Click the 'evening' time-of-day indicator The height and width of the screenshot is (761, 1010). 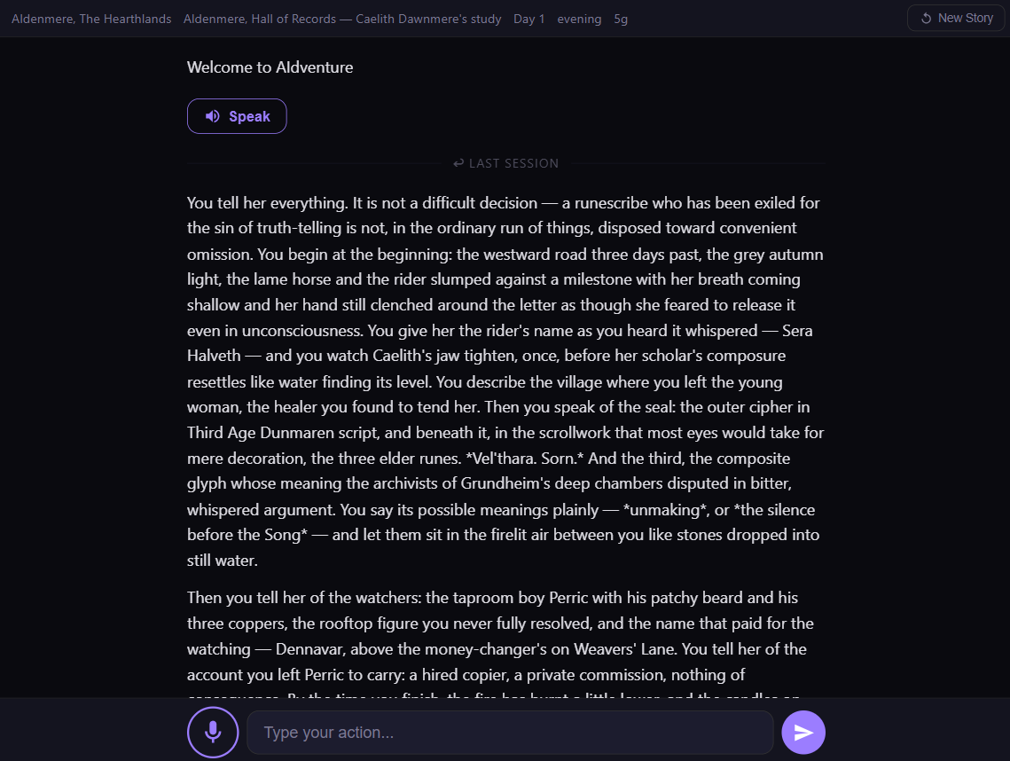coord(579,19)
